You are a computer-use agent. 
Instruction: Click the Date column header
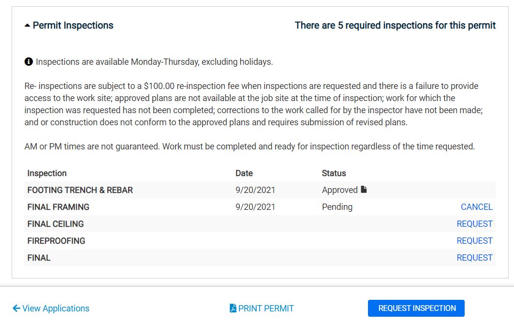coord(244,173)
